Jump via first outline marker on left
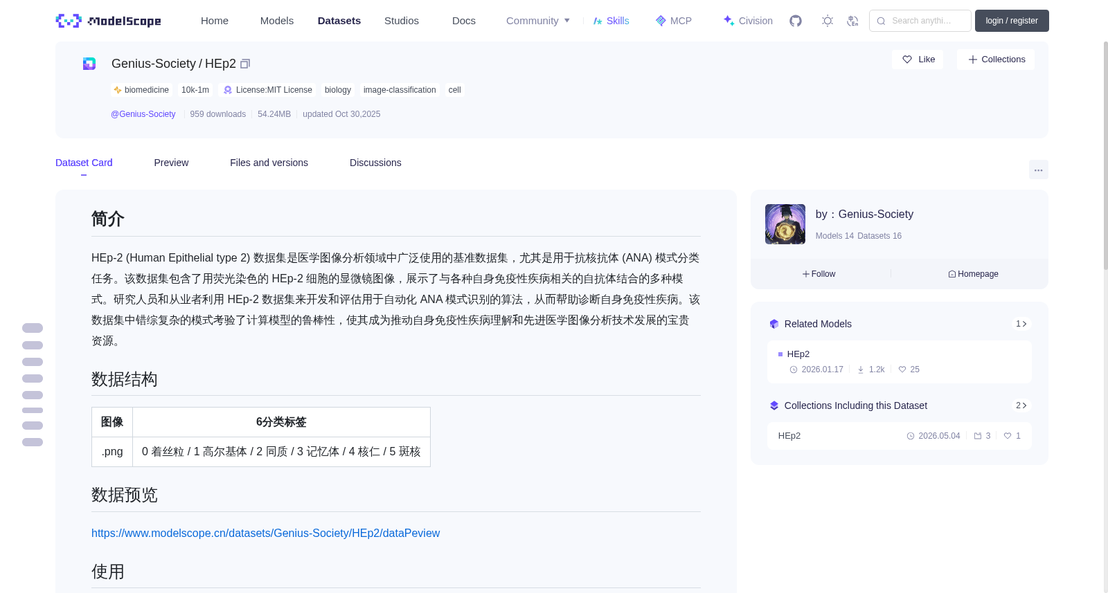Viewport: 1108px width, 593px height. [33, 328]
